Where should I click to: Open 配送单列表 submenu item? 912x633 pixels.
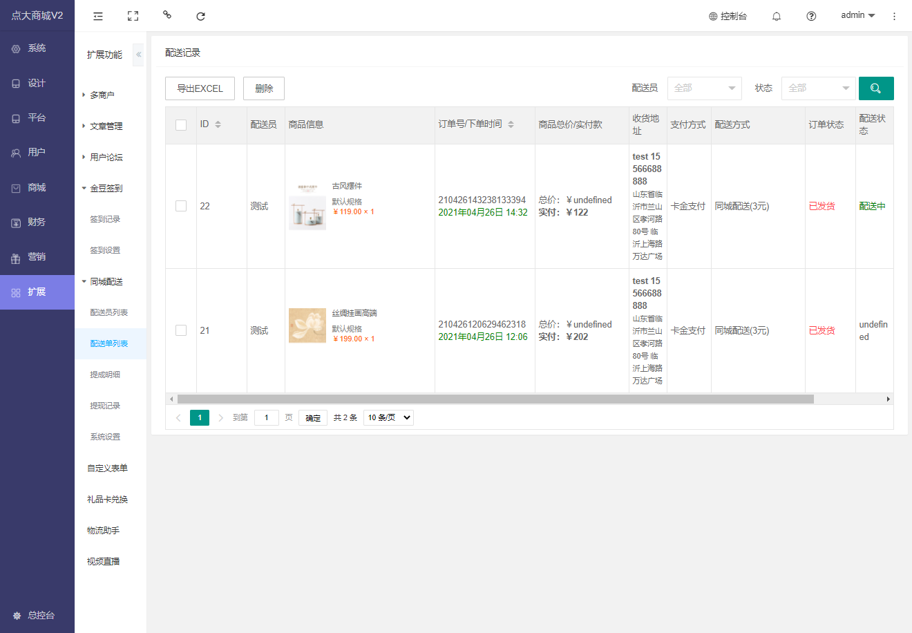(x=109, y=343)
